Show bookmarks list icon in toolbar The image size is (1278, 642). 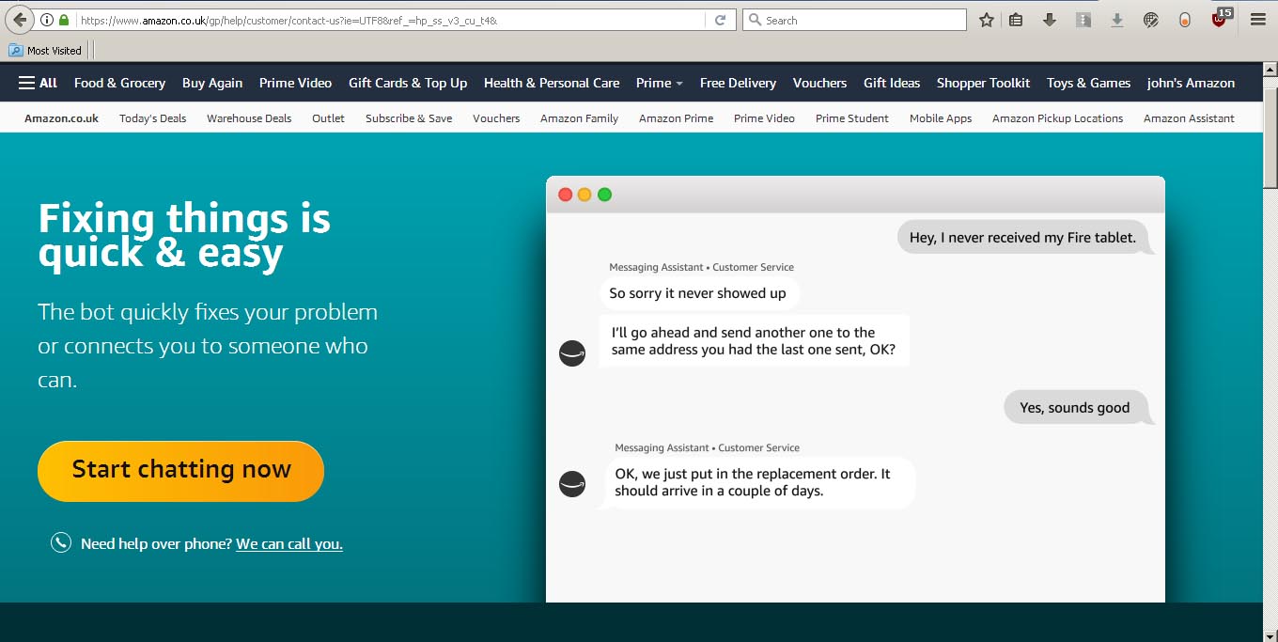tap(1016, 20)
